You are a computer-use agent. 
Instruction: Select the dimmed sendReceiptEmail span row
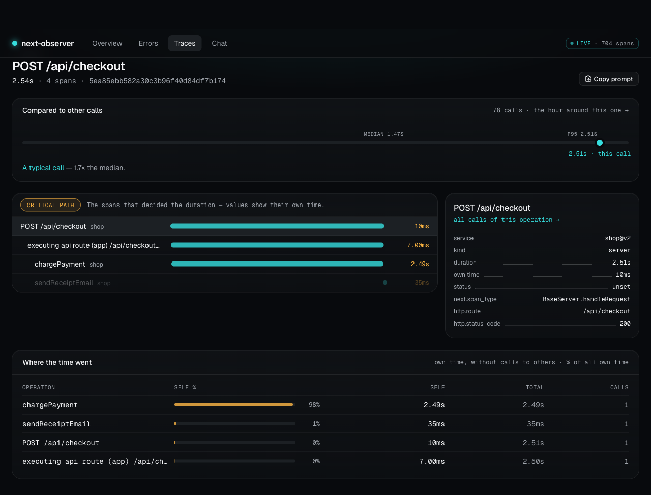click(225, 283)
